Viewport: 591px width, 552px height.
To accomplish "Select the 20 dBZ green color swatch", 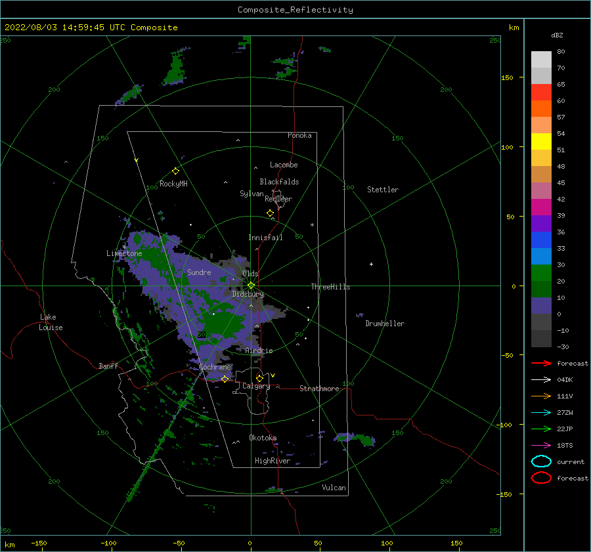I will [541, 289].
